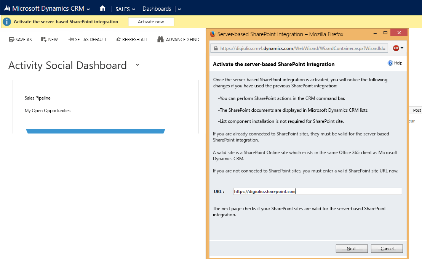
Task: Minimize the Firefox wizard window
Action: coord(375,33)
